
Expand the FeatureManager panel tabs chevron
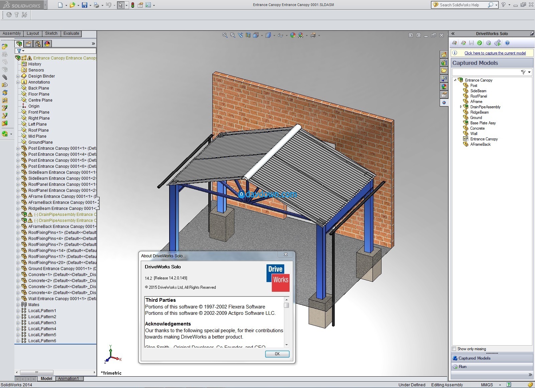[x=93, y=43]
